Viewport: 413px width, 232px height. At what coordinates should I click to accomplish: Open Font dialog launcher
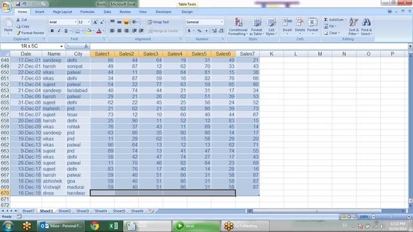point(104,39)
